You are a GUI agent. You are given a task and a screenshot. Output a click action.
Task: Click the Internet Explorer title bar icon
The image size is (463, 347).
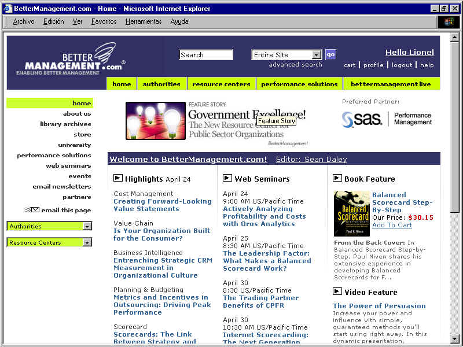pos(8,9)
